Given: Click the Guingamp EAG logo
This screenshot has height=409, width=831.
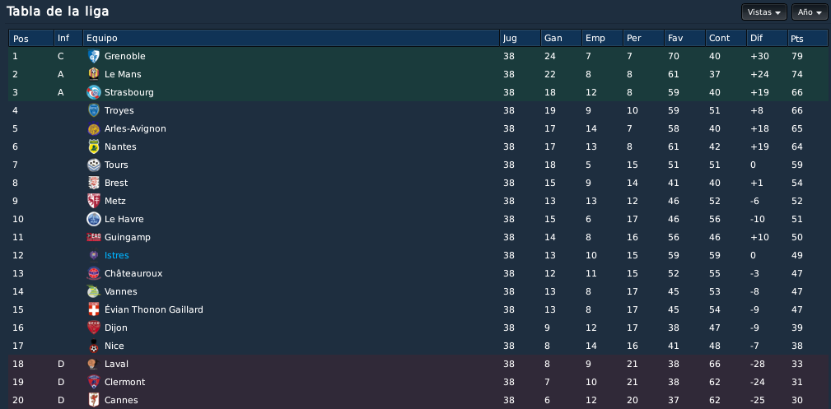Looking at the screenshot, I should (94, 237).
